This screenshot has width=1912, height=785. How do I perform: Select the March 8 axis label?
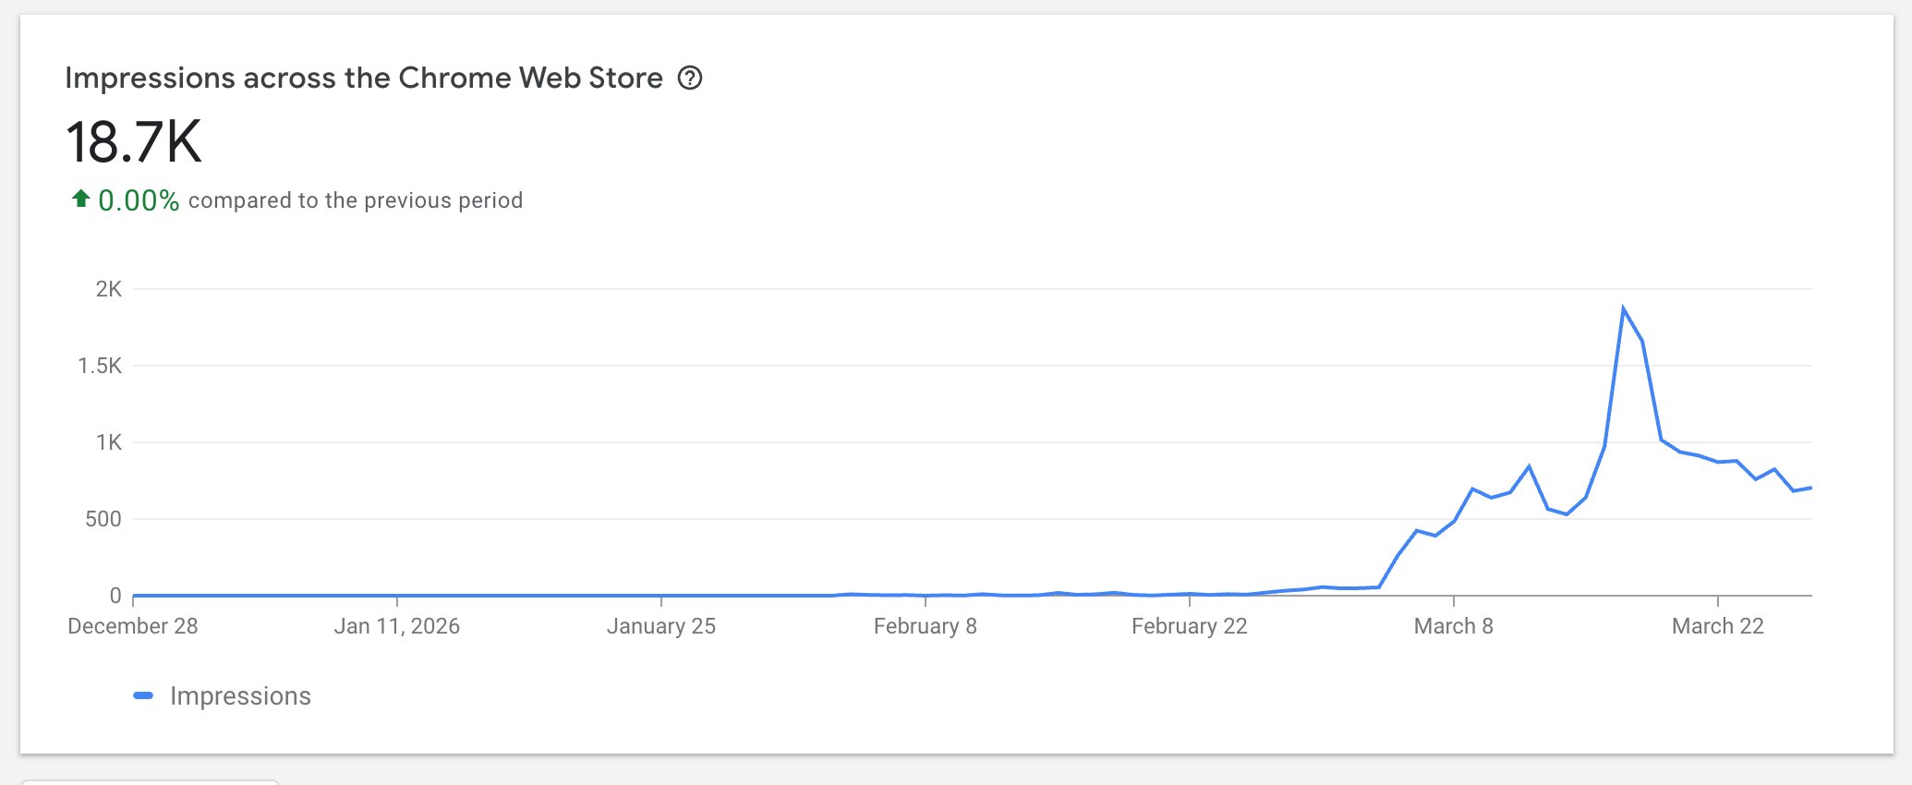point(1453,626)
